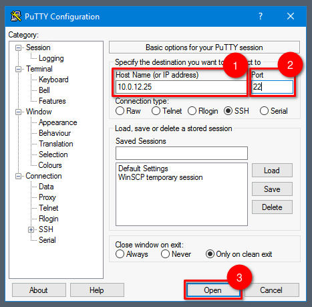Open the Translation settings category

point(56,144)
